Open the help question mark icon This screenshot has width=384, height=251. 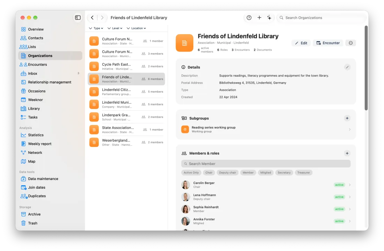(x=249, y=17)
